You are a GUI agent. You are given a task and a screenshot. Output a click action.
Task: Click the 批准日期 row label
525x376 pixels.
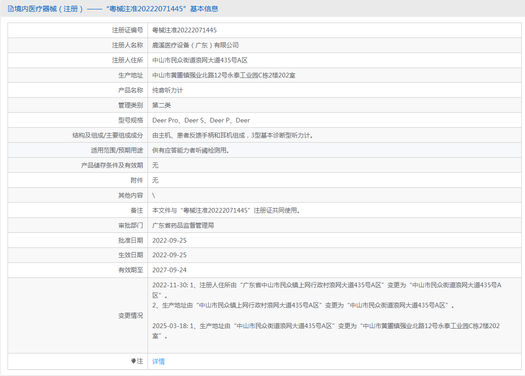(x=131, y=240)
